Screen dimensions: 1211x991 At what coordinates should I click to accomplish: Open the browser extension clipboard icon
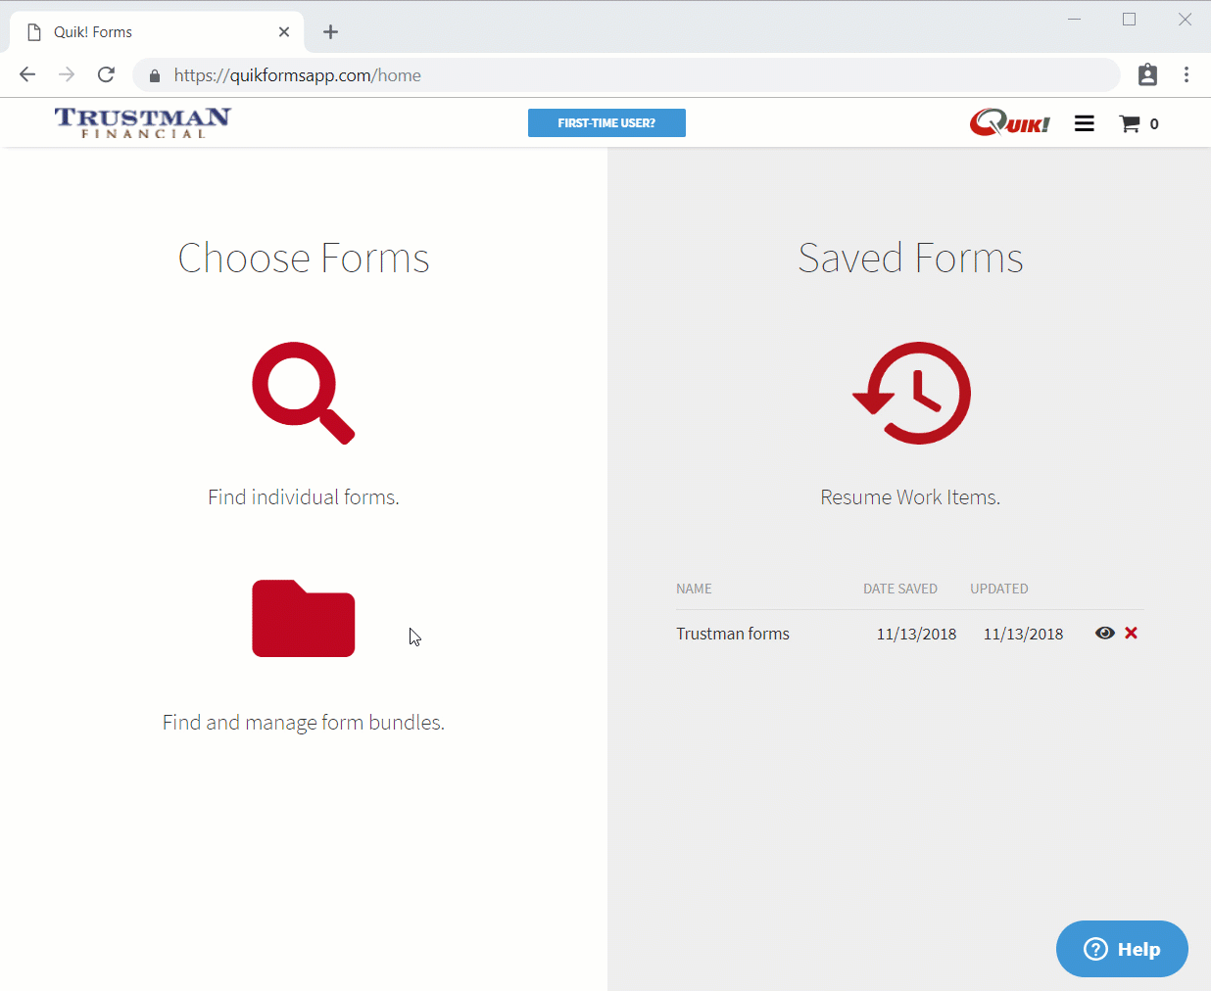coord(1147,74)
